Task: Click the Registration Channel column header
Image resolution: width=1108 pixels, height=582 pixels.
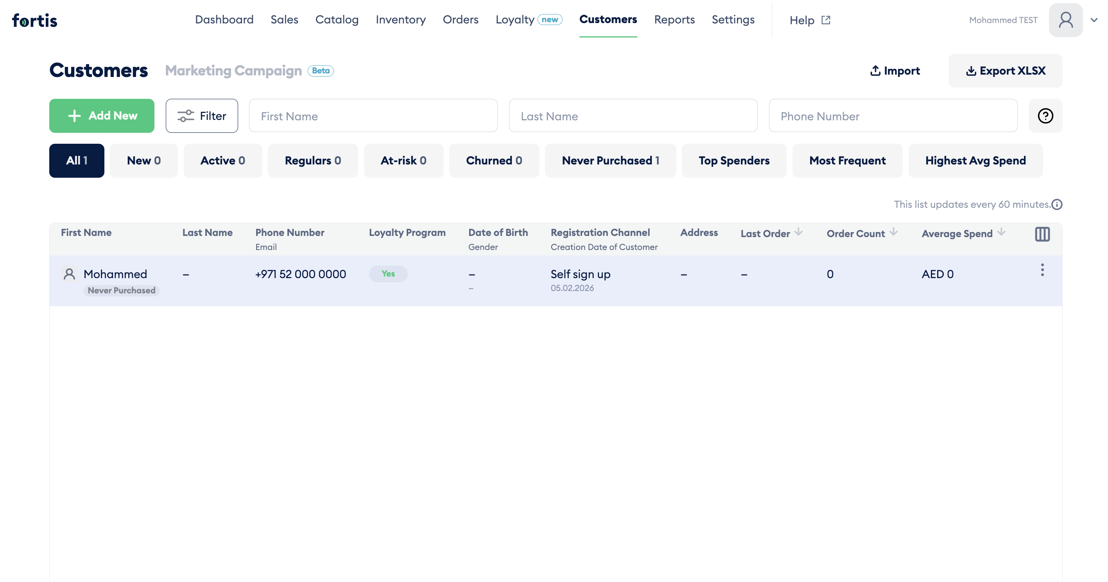Action: pos(600,232)
